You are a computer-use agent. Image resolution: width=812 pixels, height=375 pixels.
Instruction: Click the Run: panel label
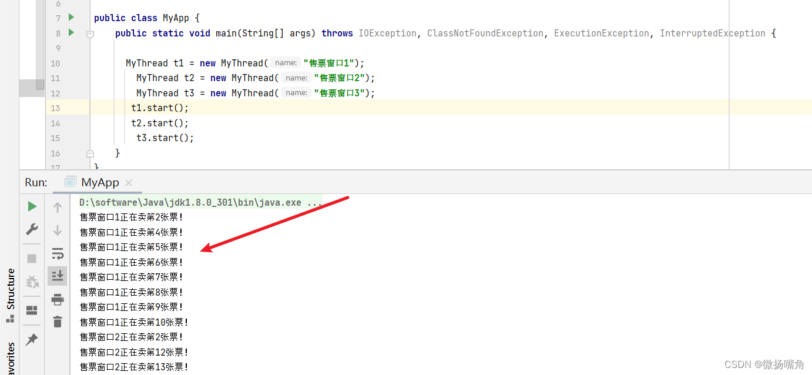click(36, 182)
